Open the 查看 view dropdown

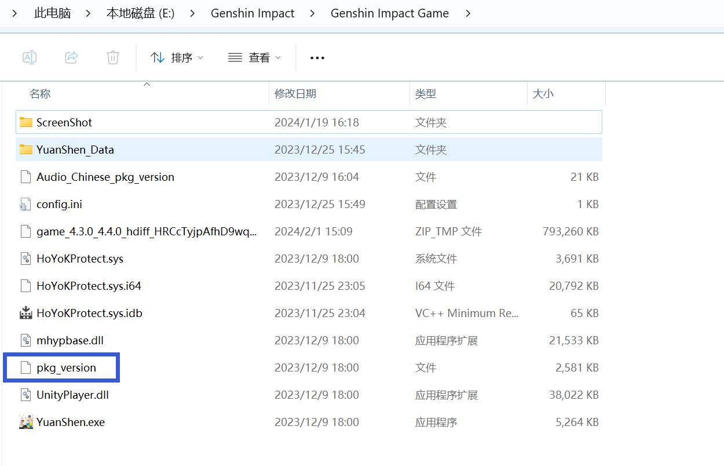click(254, 58)
